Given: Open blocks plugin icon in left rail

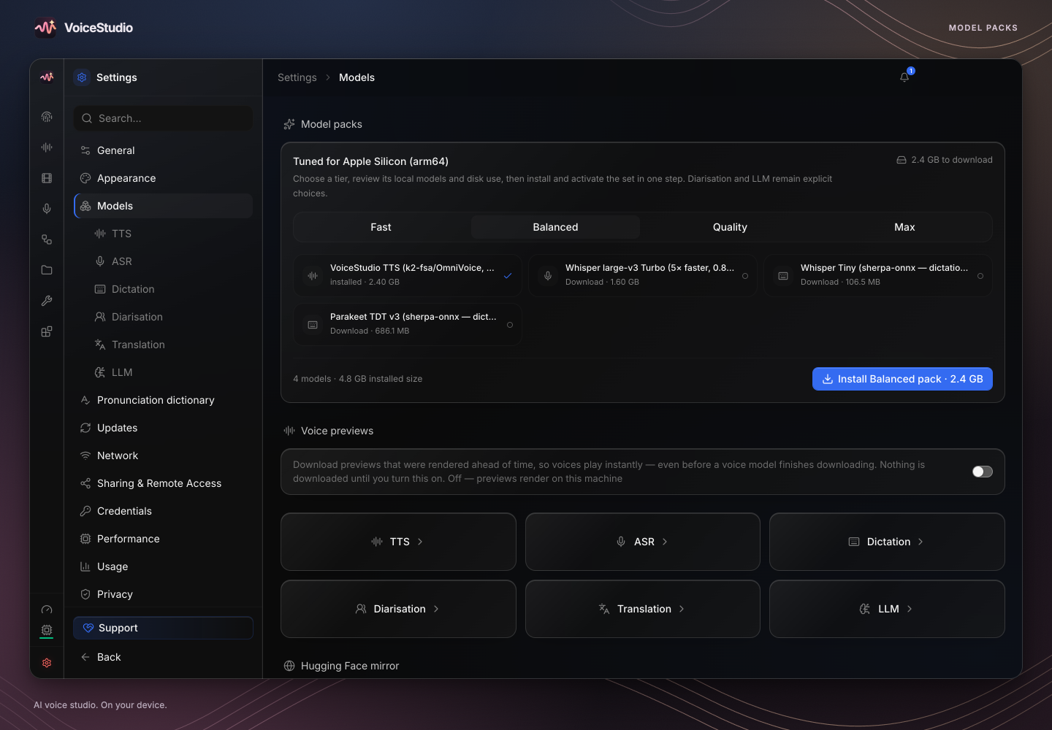Looking at the screenshot, I should pos(47,331).
